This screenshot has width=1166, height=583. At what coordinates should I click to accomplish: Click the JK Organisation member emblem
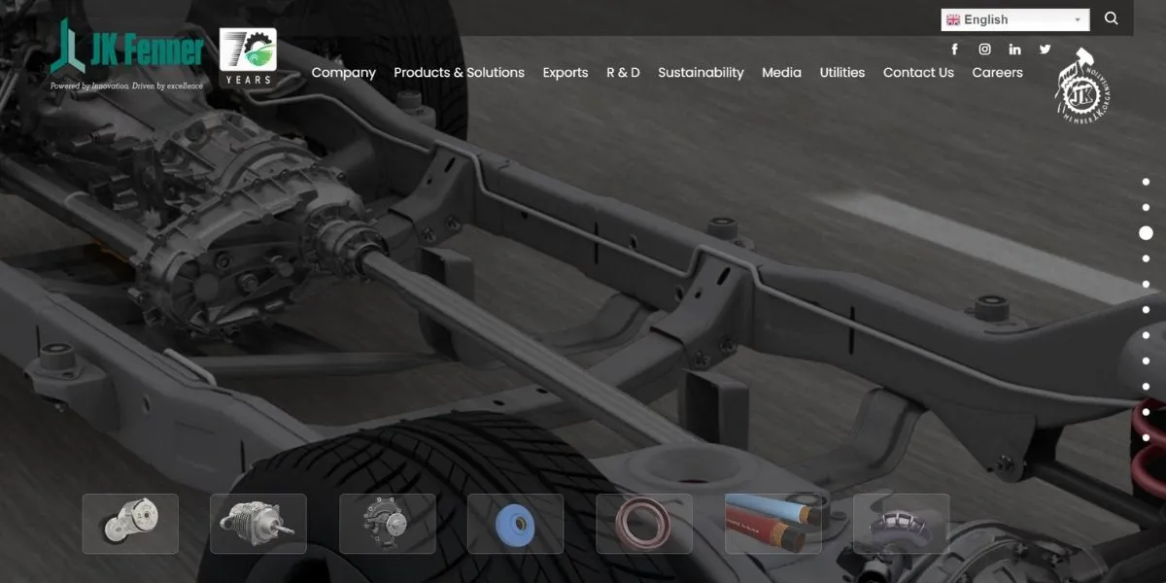point(1083,87)
